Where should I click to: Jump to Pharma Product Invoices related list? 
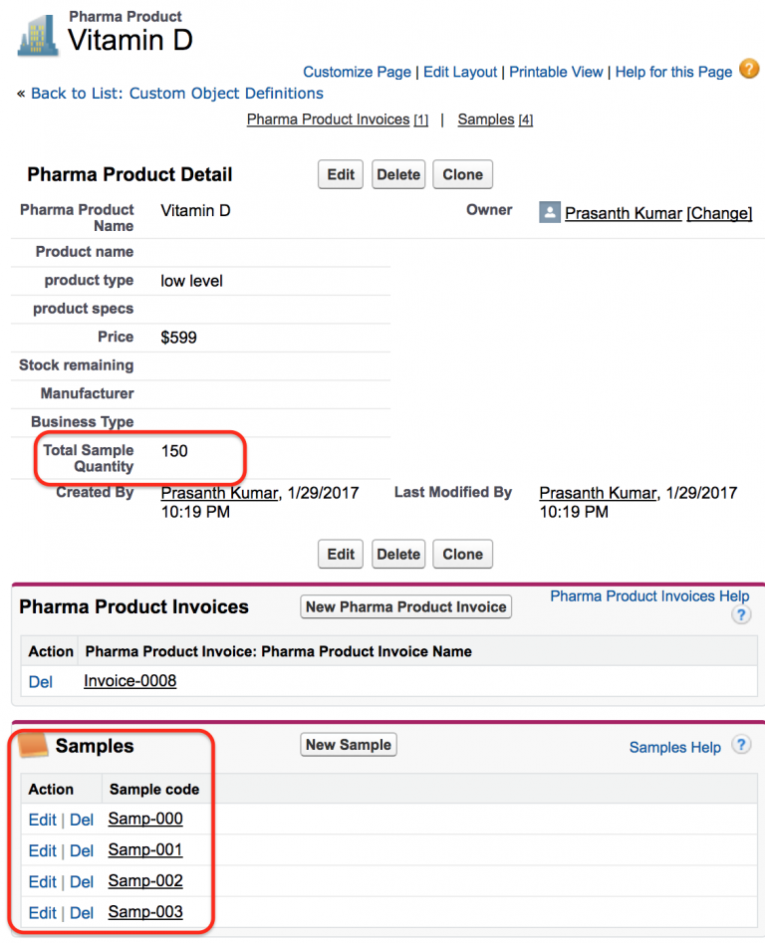click(328, 119)
